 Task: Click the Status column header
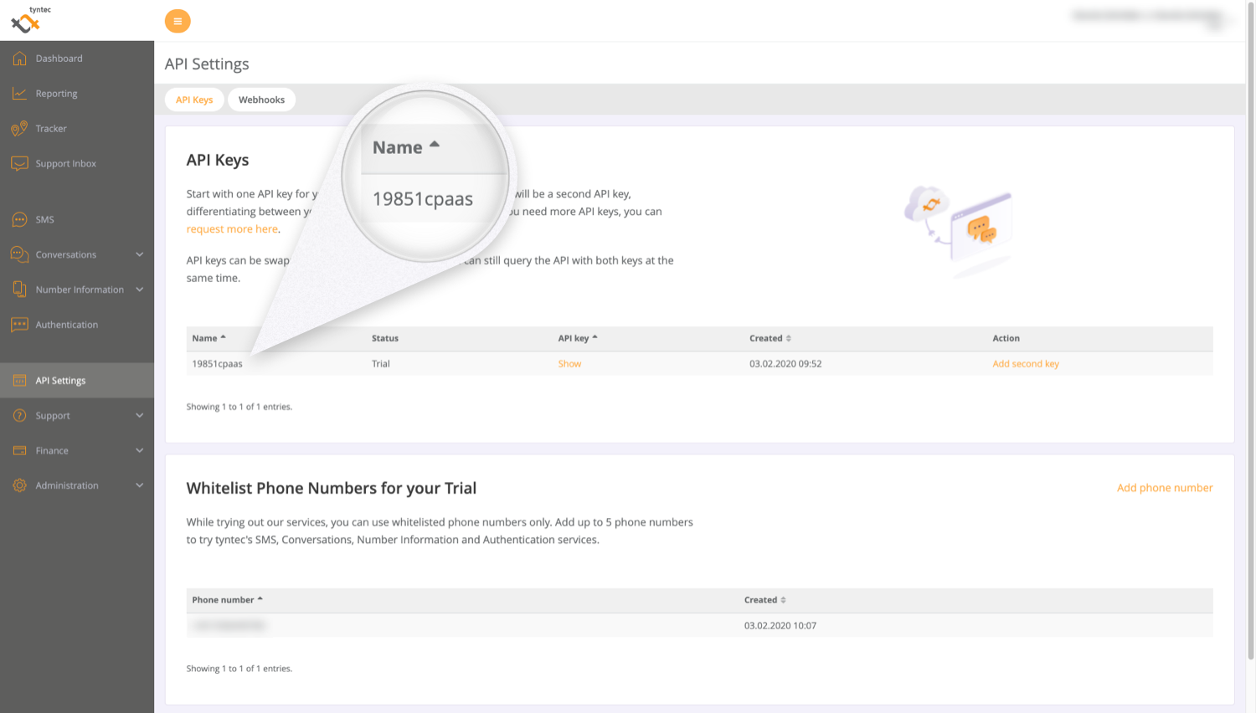click(385, 338)
